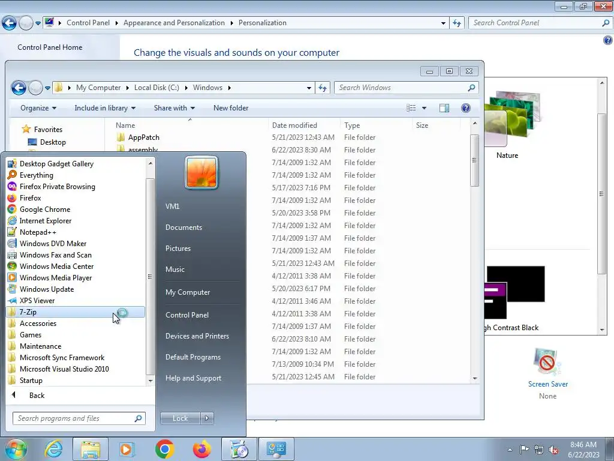
Task: Click the taskbar clock showing 8:46 AM
Action: [583, 449]
